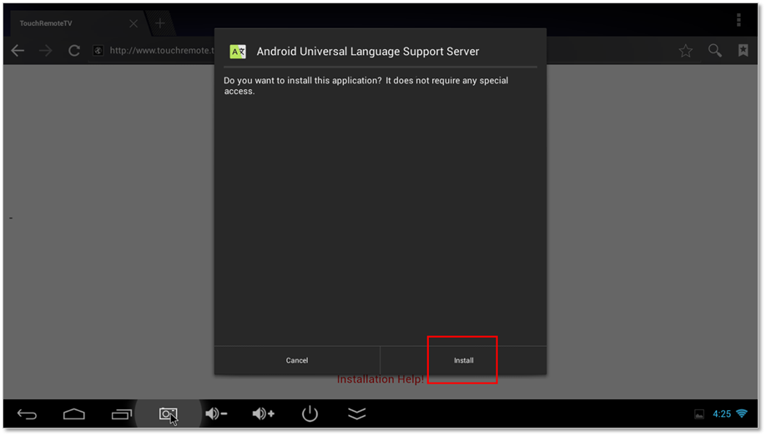Open the Wi-Fi status icon

[742, 414]
